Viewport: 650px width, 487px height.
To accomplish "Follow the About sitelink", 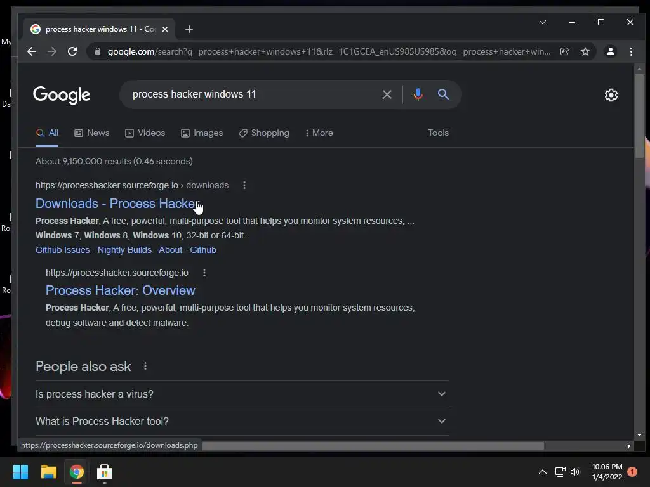I will 170,250.
